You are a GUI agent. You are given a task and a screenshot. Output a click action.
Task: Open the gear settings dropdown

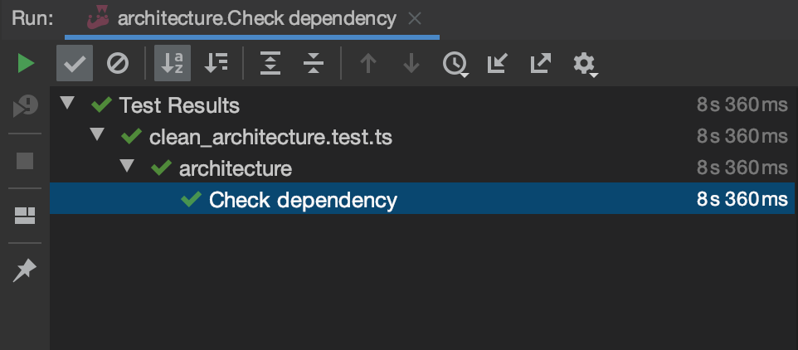point(586,66)
